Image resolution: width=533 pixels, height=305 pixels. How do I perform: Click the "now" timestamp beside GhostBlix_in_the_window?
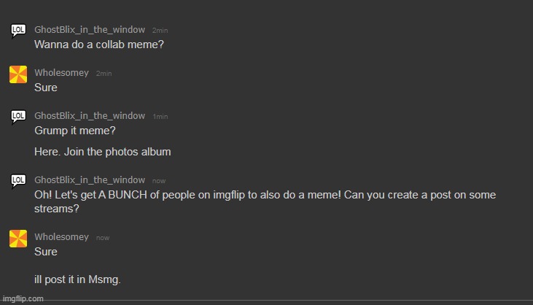[159, 181]
